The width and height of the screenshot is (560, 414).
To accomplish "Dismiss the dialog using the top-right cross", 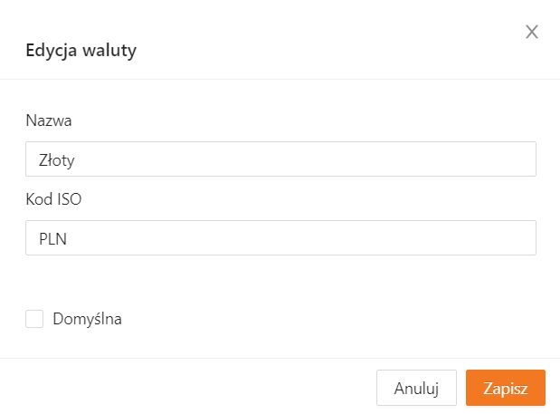I will [x=532, y=33].
